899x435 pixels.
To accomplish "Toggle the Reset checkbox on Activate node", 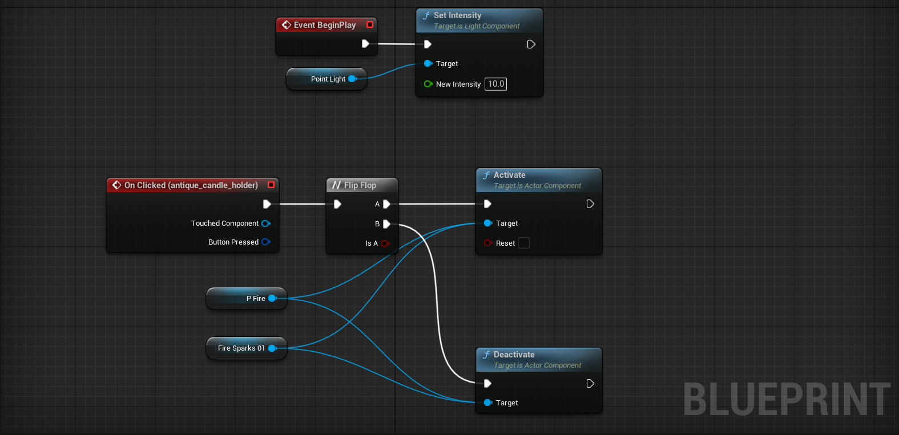I will coord(523,243).
